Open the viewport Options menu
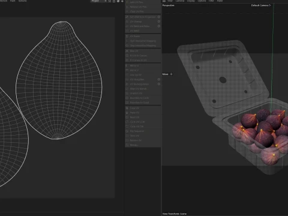Viewport: 288px width, 216px height. pos(202,1)
